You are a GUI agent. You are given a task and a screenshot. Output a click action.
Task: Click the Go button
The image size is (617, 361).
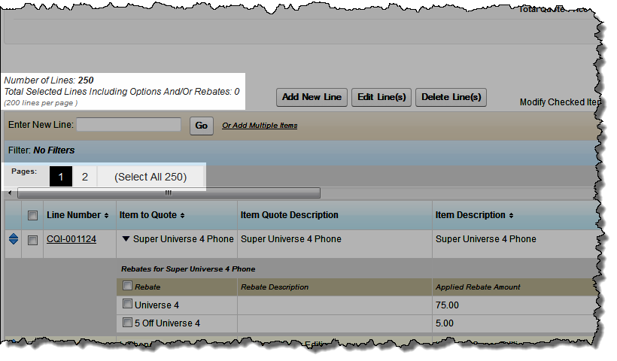point(201,126)
